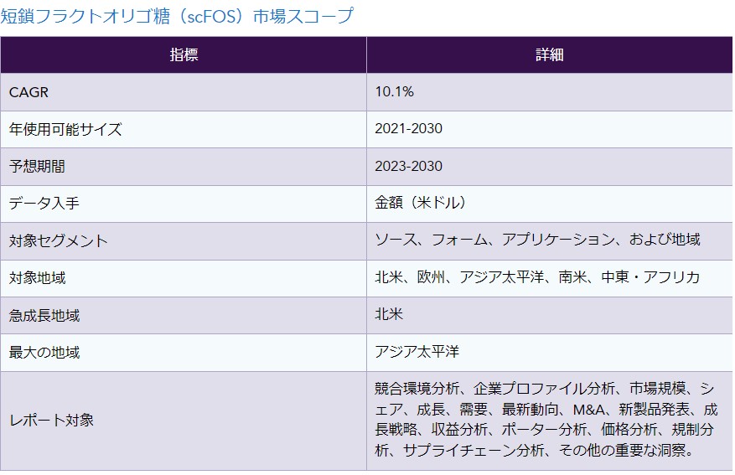Image resolution: width=735 pixels, height=475 pixels.
Task: Click the 年使用可能サイズ label cell
Action: point(184,129)
